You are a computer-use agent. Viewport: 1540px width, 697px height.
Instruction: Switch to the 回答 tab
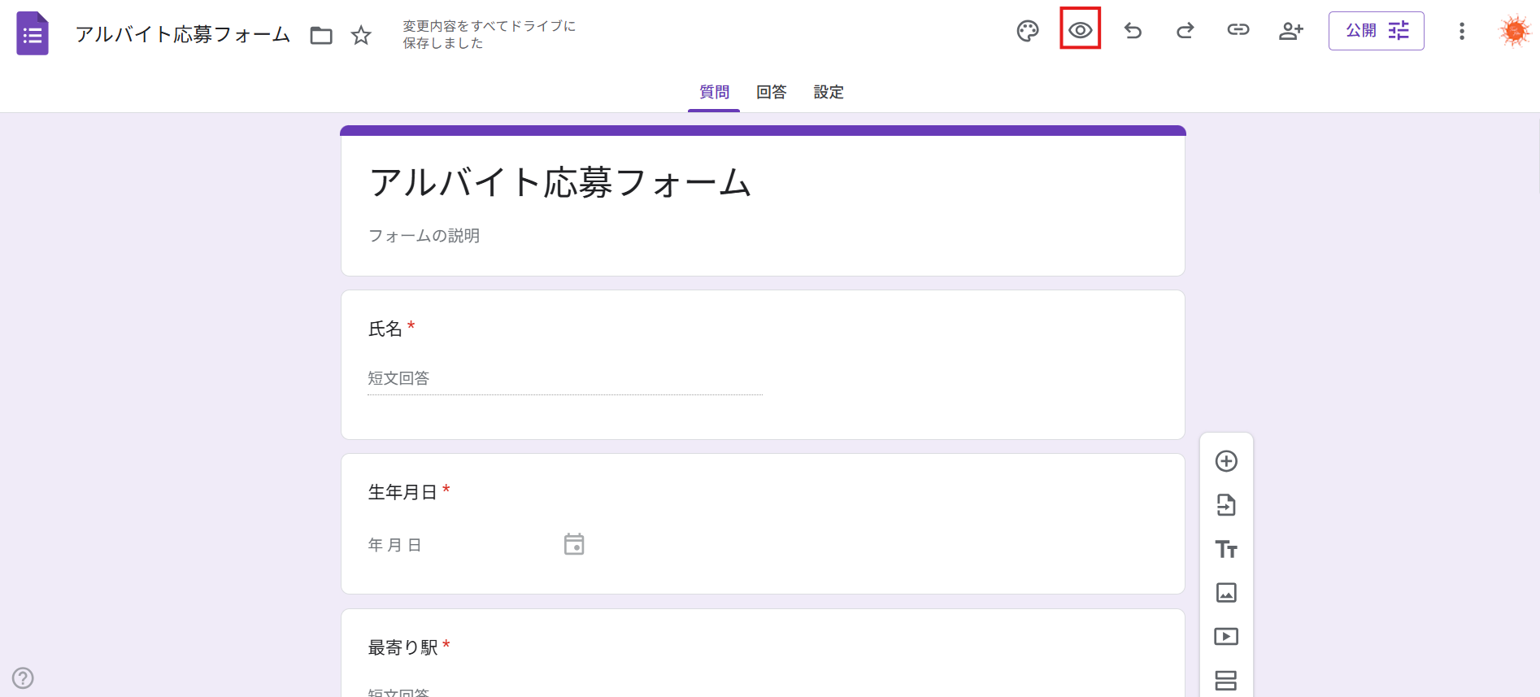click(x=771, y=92)
